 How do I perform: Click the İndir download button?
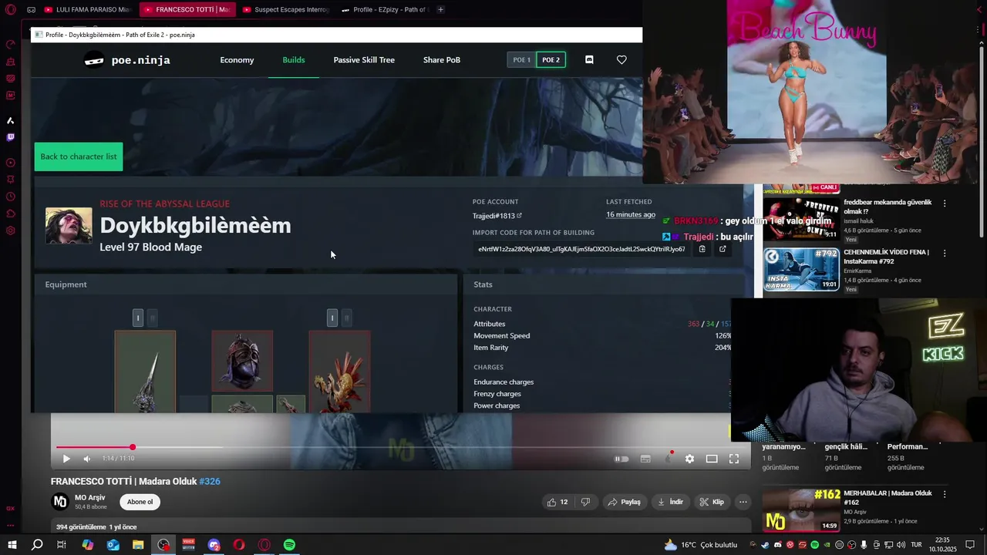[670, 502]
